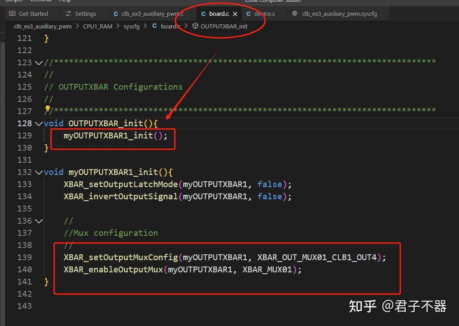The height and width of the screenshot is (326, 459).
Task: Collapse the OUTPUTXBAR_init function at line 128
Action: point(38,123)
